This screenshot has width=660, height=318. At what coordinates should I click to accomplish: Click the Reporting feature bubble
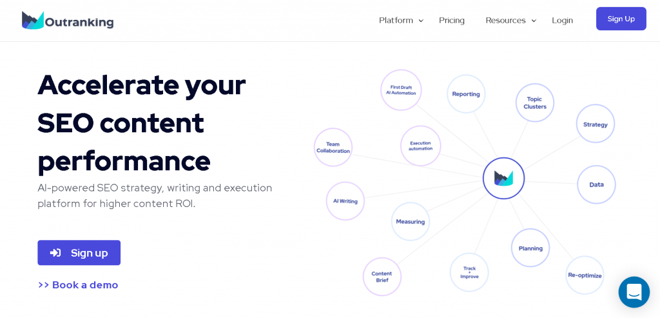tap(466, 94)
